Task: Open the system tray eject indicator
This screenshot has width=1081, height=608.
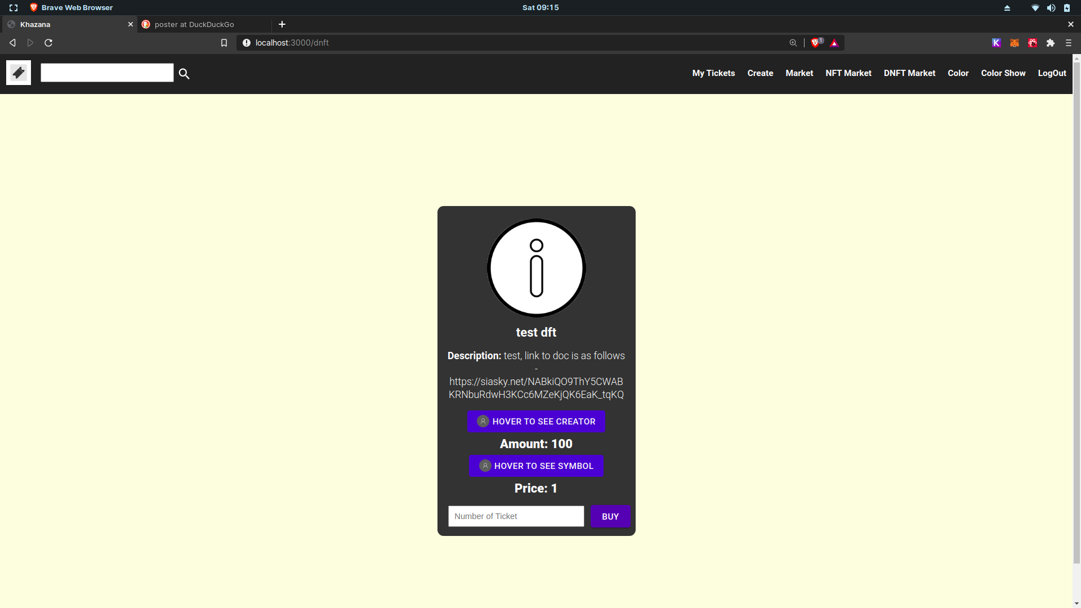Action: pos(1007,8)
